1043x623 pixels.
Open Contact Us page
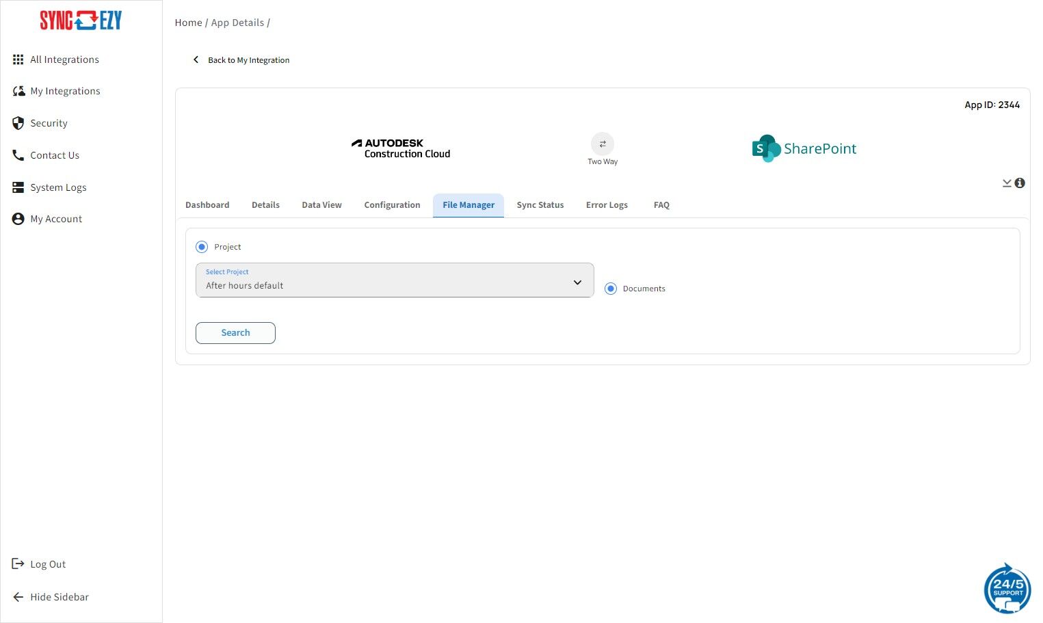55,155
